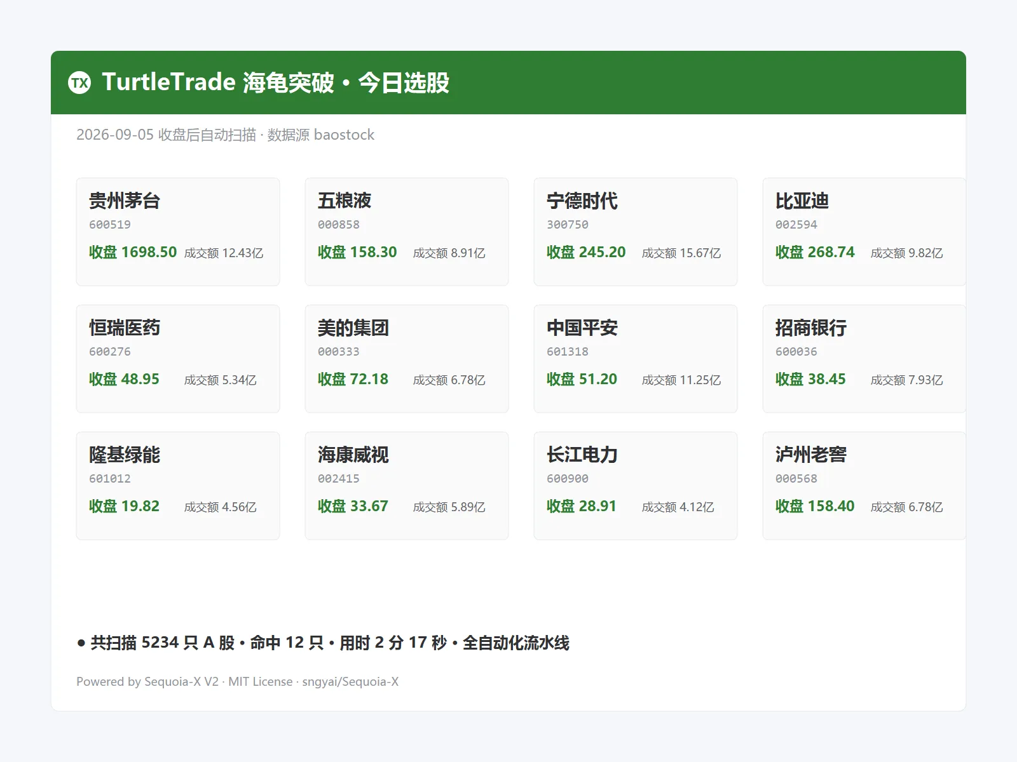Click stock code 600519
The width and height of the screenshot is (1017, 762).
click(110, 225)
